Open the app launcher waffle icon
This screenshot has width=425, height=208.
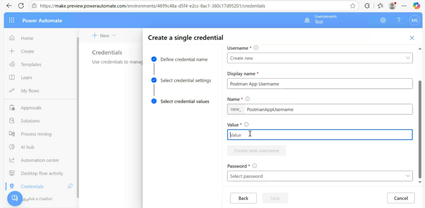tap(12, 20)
